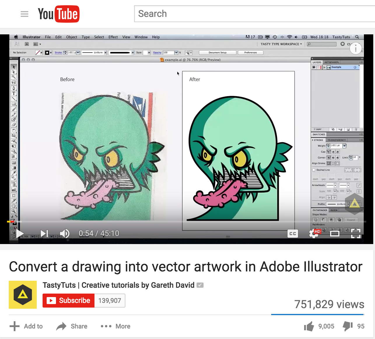375x339 pixels.
Task: Select the Pencil tool
Action: click(14, 114)
